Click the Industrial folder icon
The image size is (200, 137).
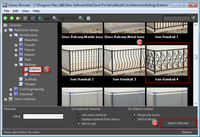(16, 94)
